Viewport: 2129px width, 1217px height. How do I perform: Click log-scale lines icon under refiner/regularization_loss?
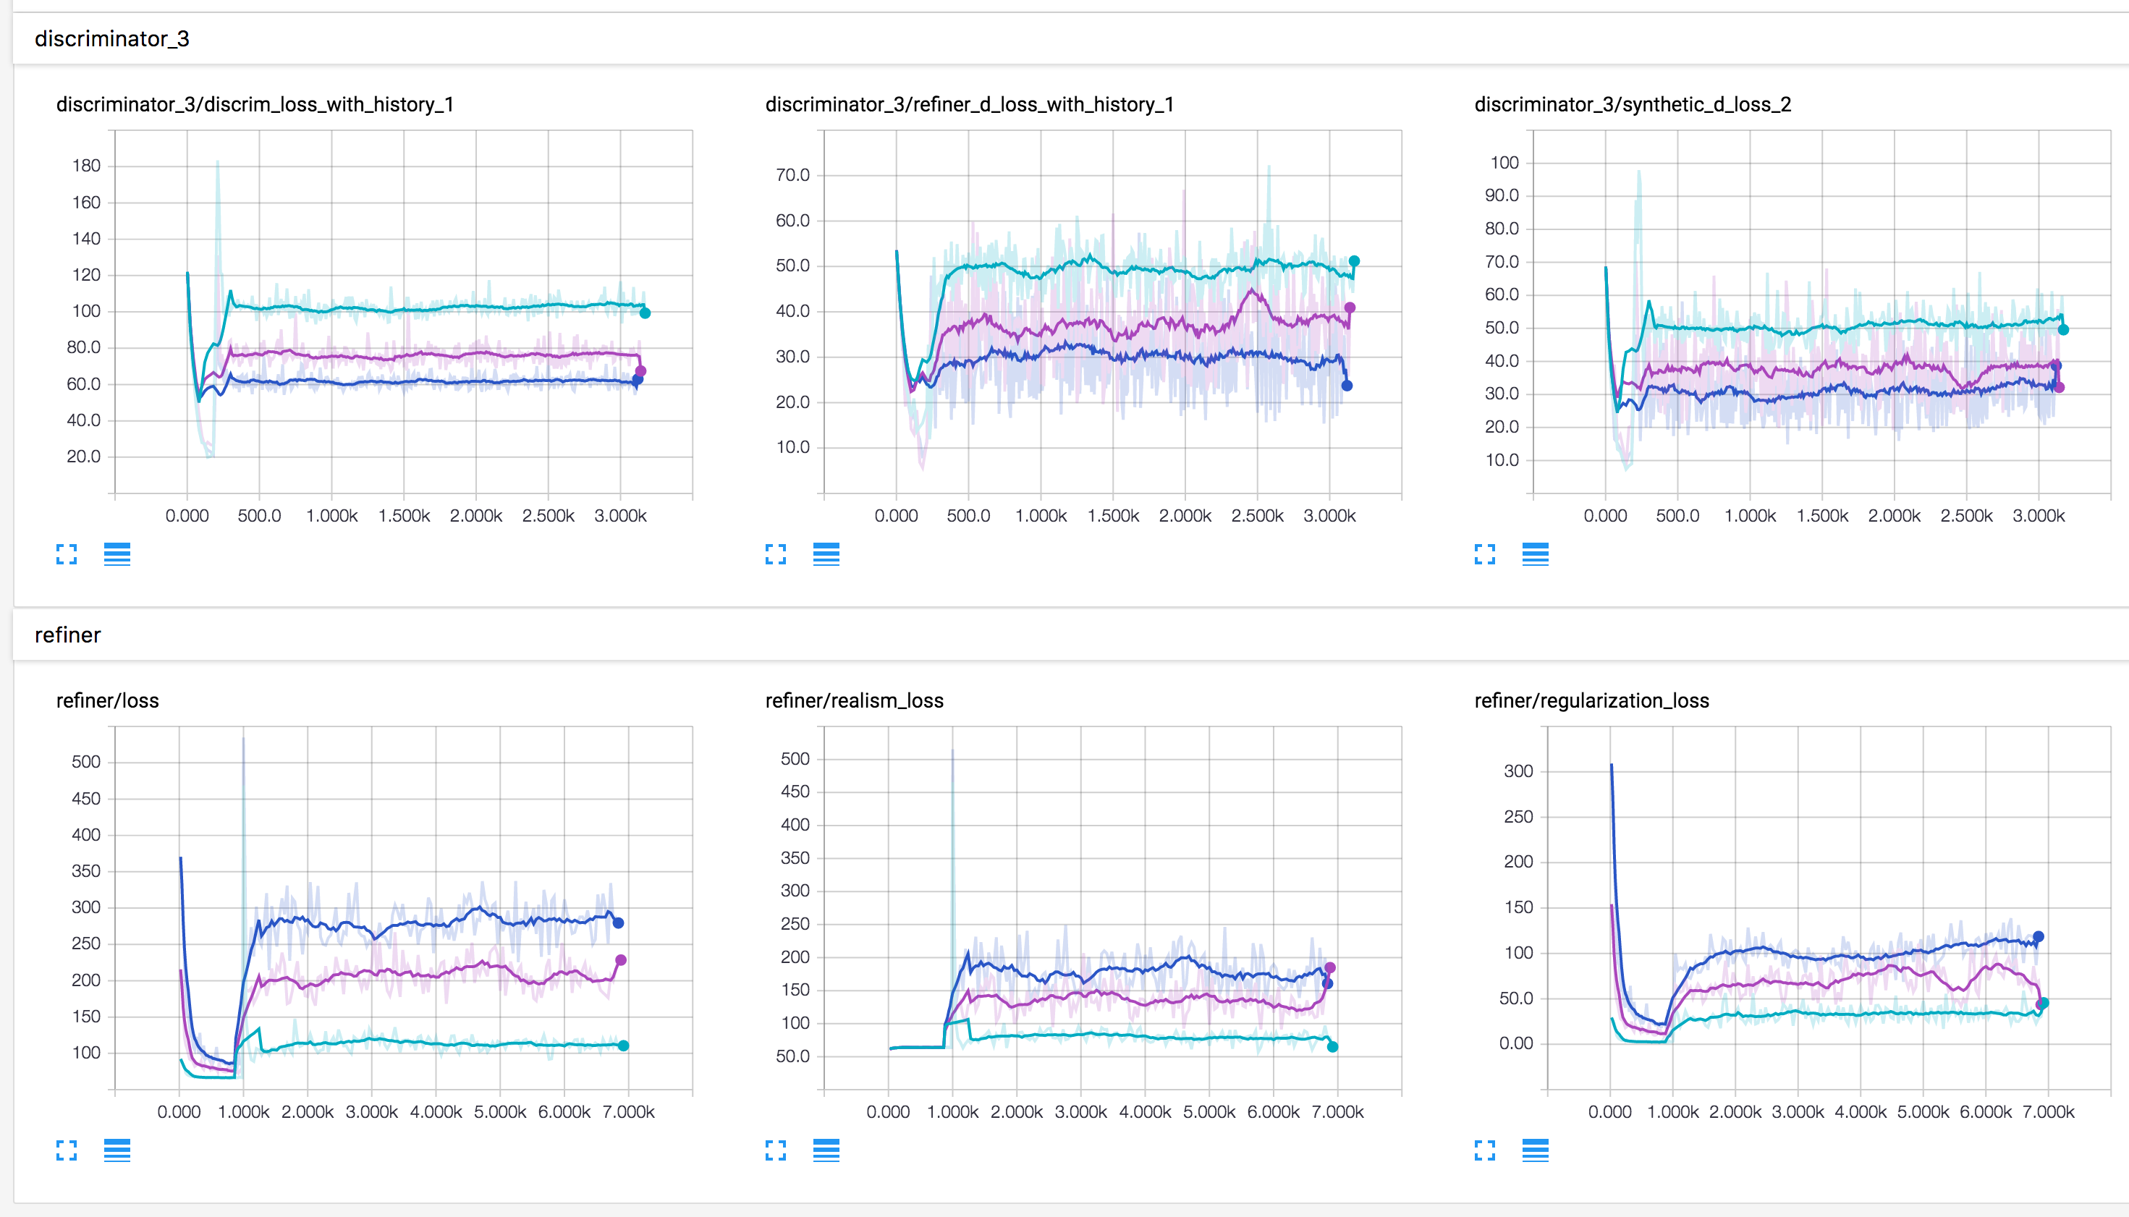tap(1535, 1150)
